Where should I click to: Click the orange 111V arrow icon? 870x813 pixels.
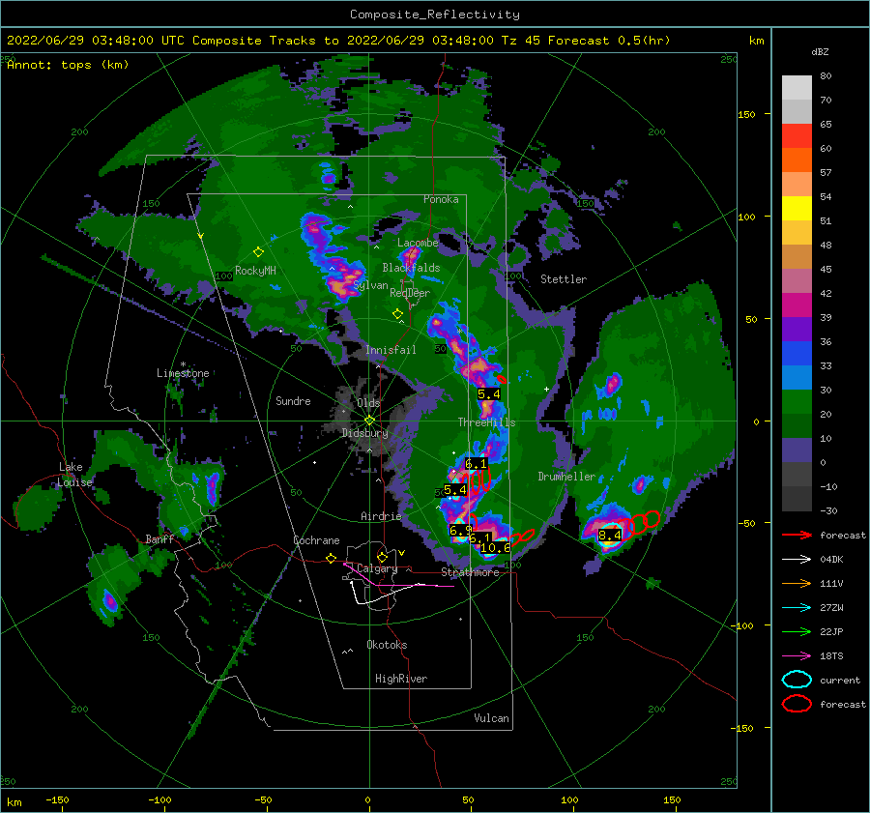[x=797, y=583]
